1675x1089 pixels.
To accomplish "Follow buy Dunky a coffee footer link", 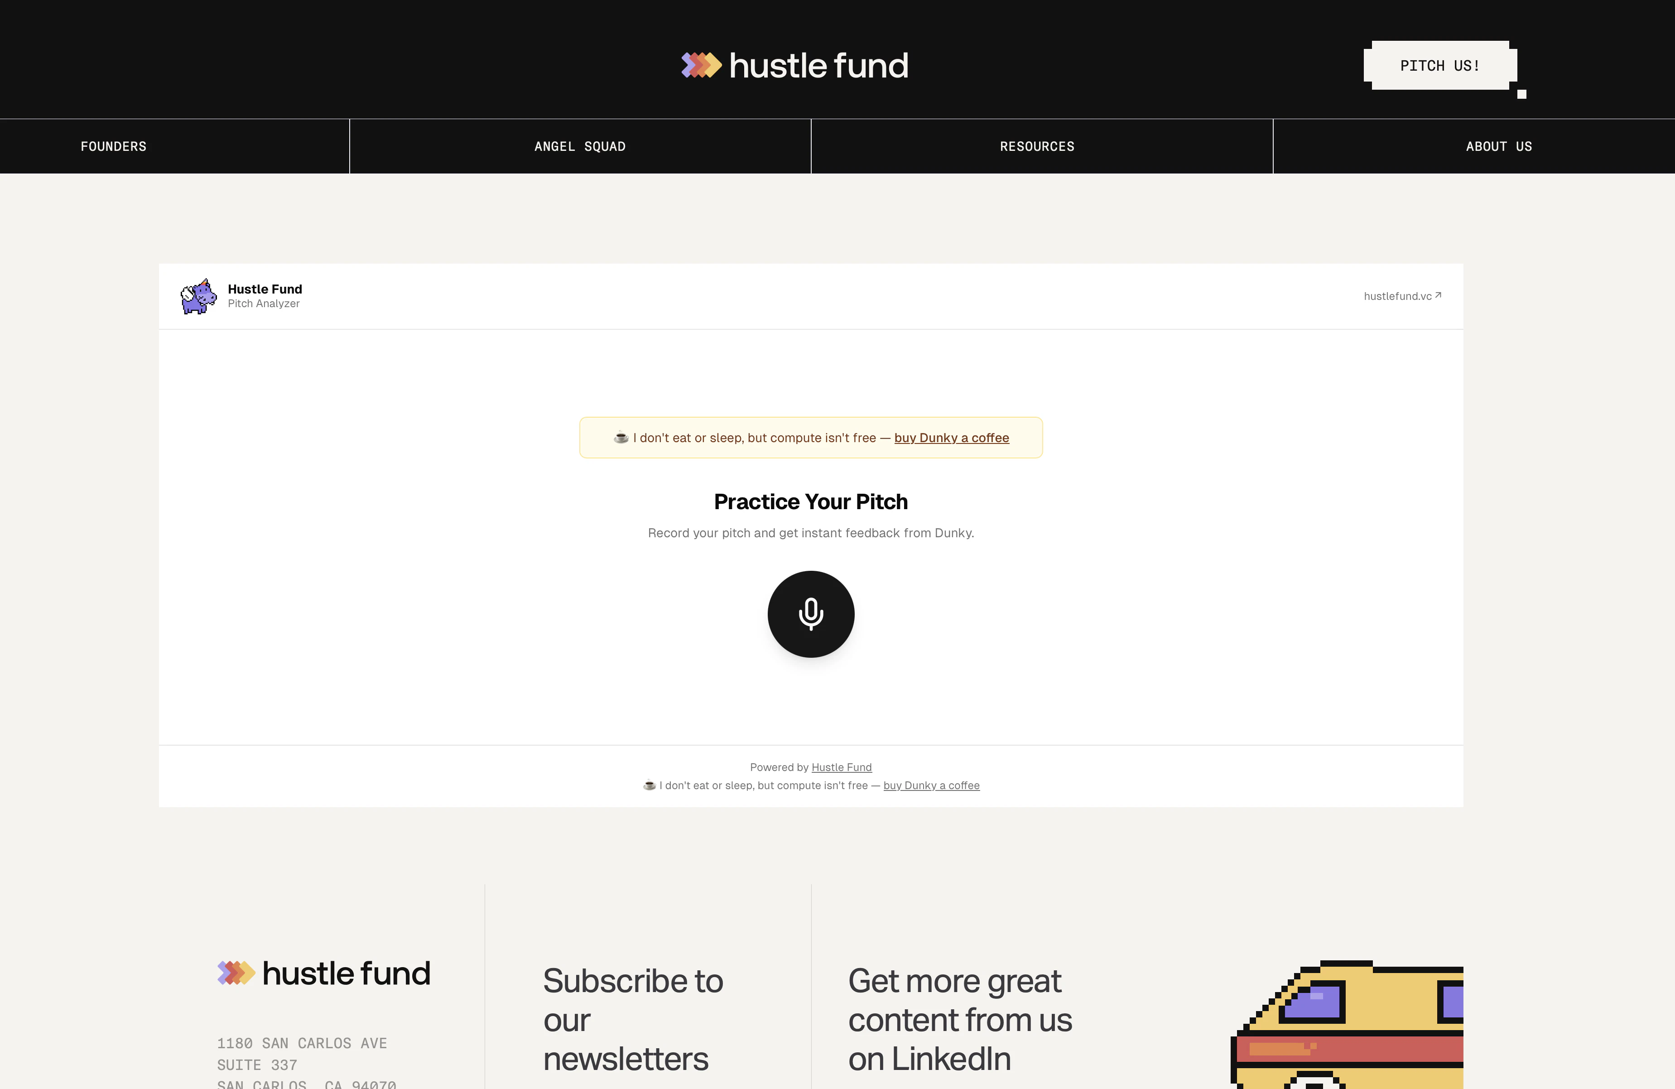I will click(931, 785).
